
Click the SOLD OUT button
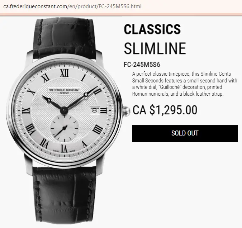pyautogui.click(x=185, y=133)
